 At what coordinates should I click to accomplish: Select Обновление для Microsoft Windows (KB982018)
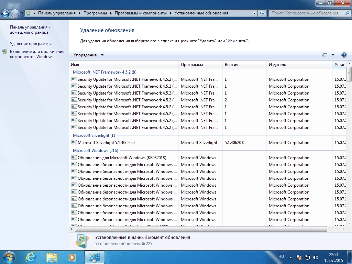pyautogui.click(x=122, y=157)
